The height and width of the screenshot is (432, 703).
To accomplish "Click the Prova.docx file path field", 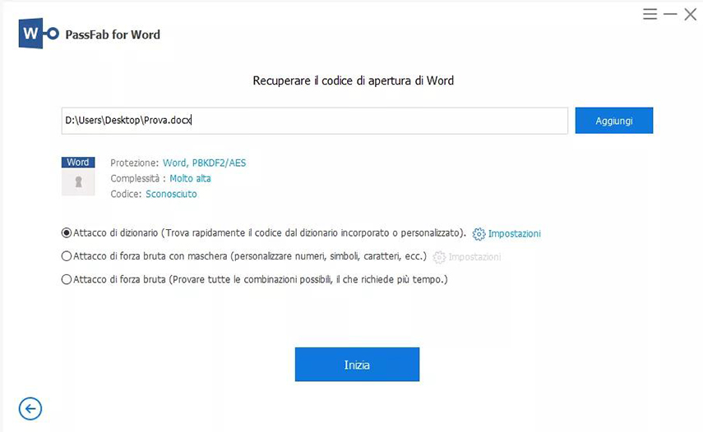I will click(x=314, y=121).
